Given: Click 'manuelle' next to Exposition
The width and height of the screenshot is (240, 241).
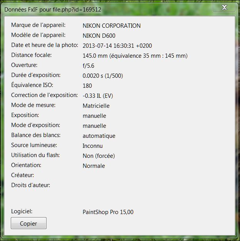Looking at the screenshot, I should [x=94, y=116].
